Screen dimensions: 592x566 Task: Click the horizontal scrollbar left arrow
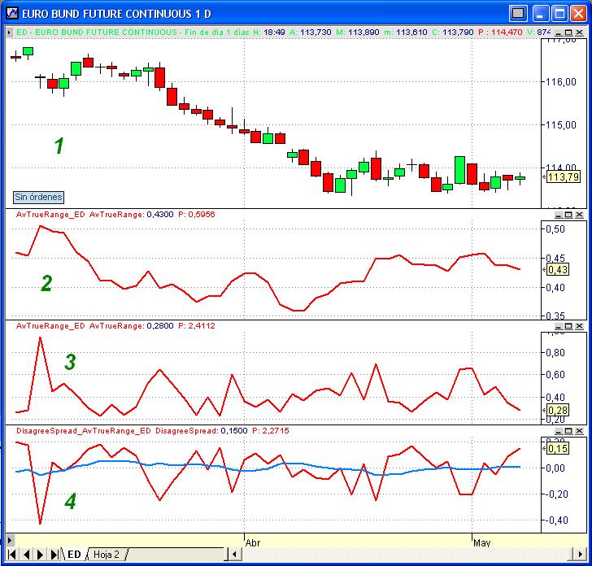pyautogui.click(x=235, y=555)
